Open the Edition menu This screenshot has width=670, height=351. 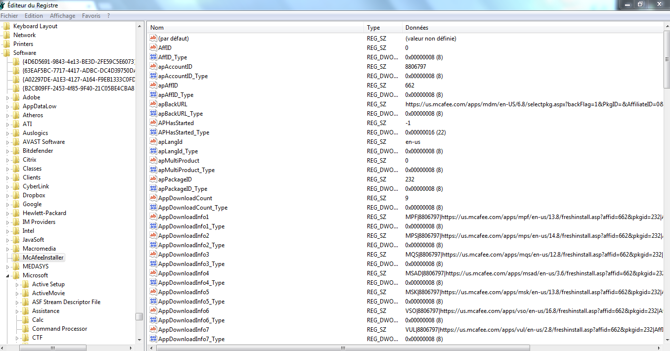(x=34, y=16)
